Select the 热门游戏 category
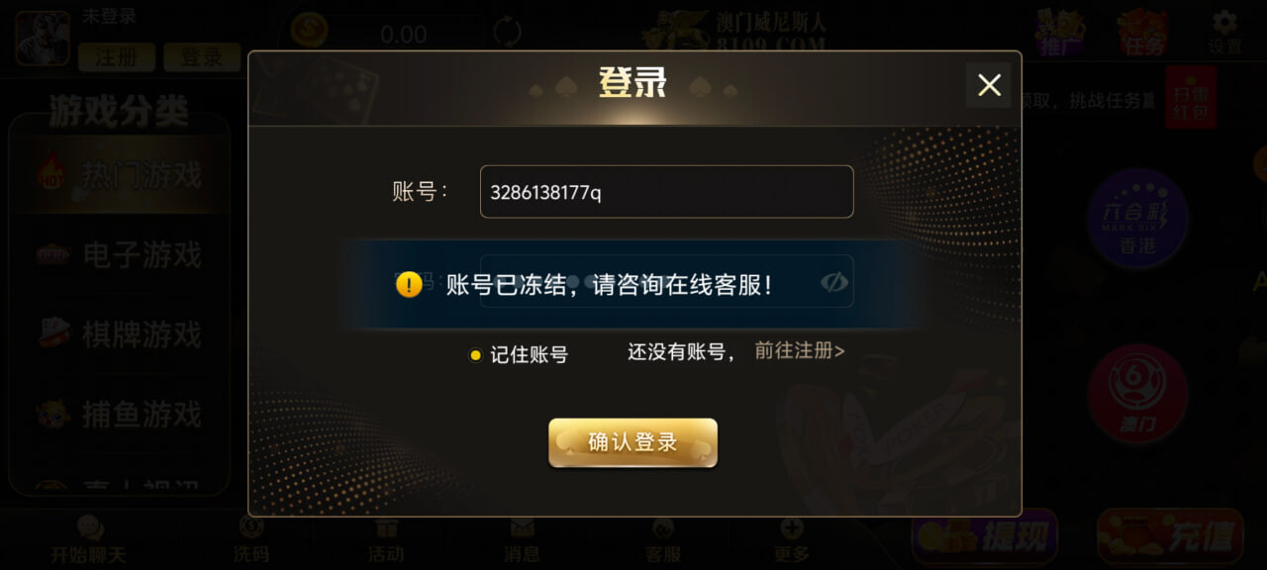This screenshot has width=1267, height=570. [119, 176]
